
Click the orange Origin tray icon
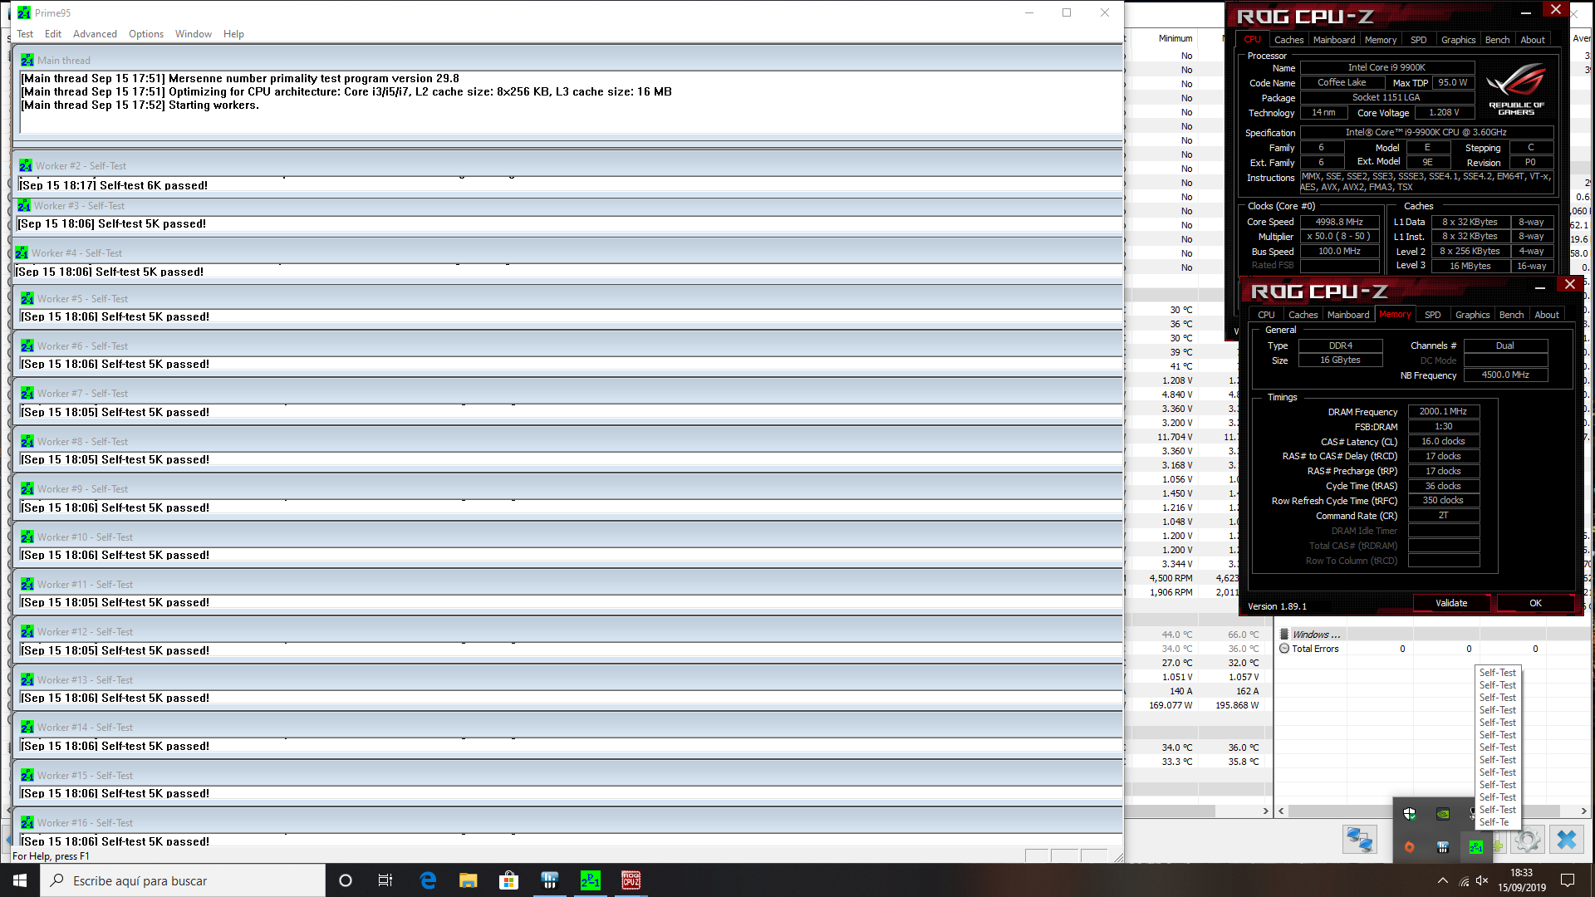(x=1409, y=847)
